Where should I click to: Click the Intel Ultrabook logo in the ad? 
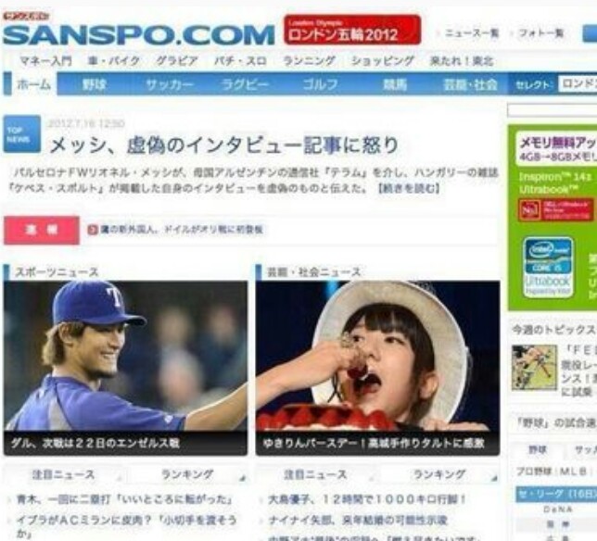tap(547, 267)
